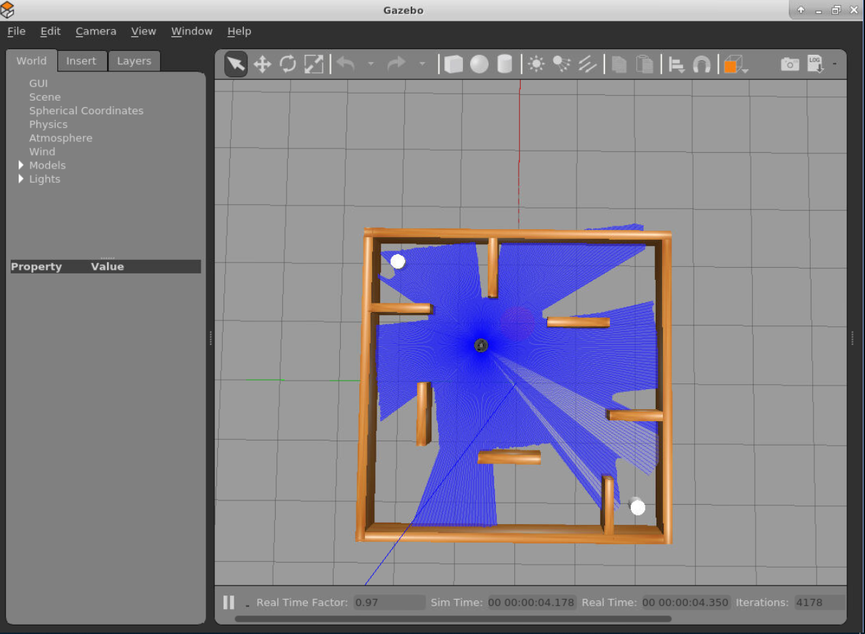Open the undo history dropdown arrow
Image resolution: width=865 pixels, height=634 pixels.
coord(371,64)
